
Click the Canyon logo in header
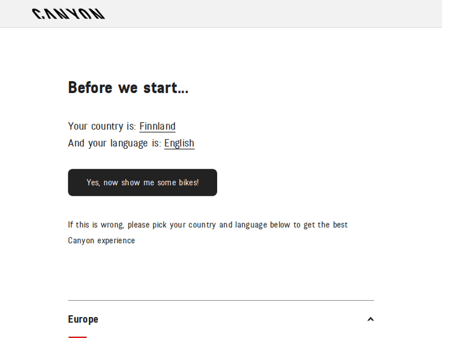(68, 14)
